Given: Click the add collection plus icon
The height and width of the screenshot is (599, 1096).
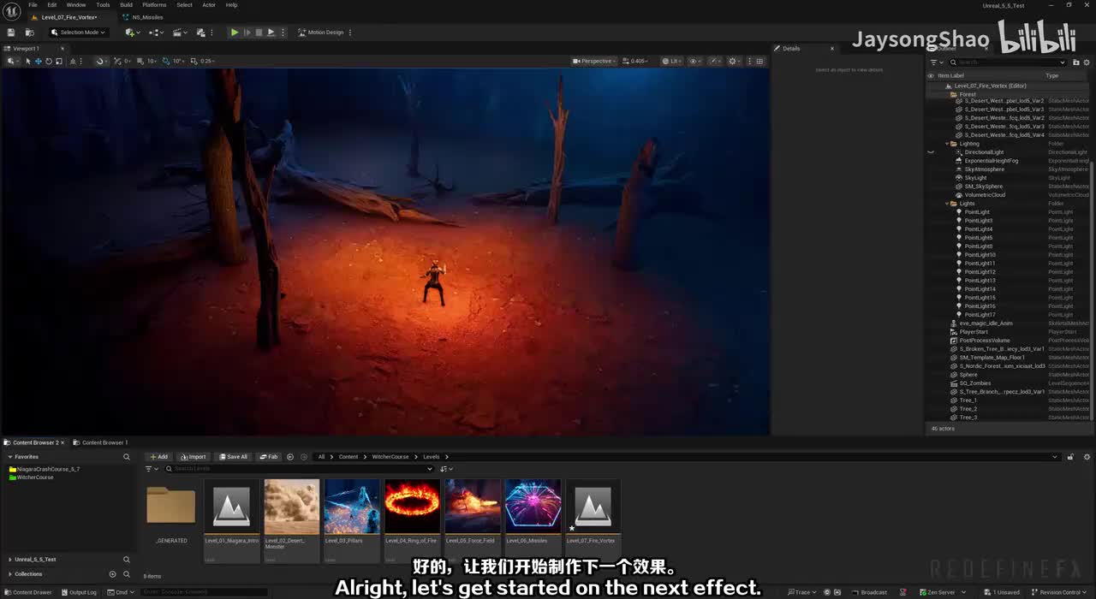Looking at the screenshot, I should click(112, 574).
